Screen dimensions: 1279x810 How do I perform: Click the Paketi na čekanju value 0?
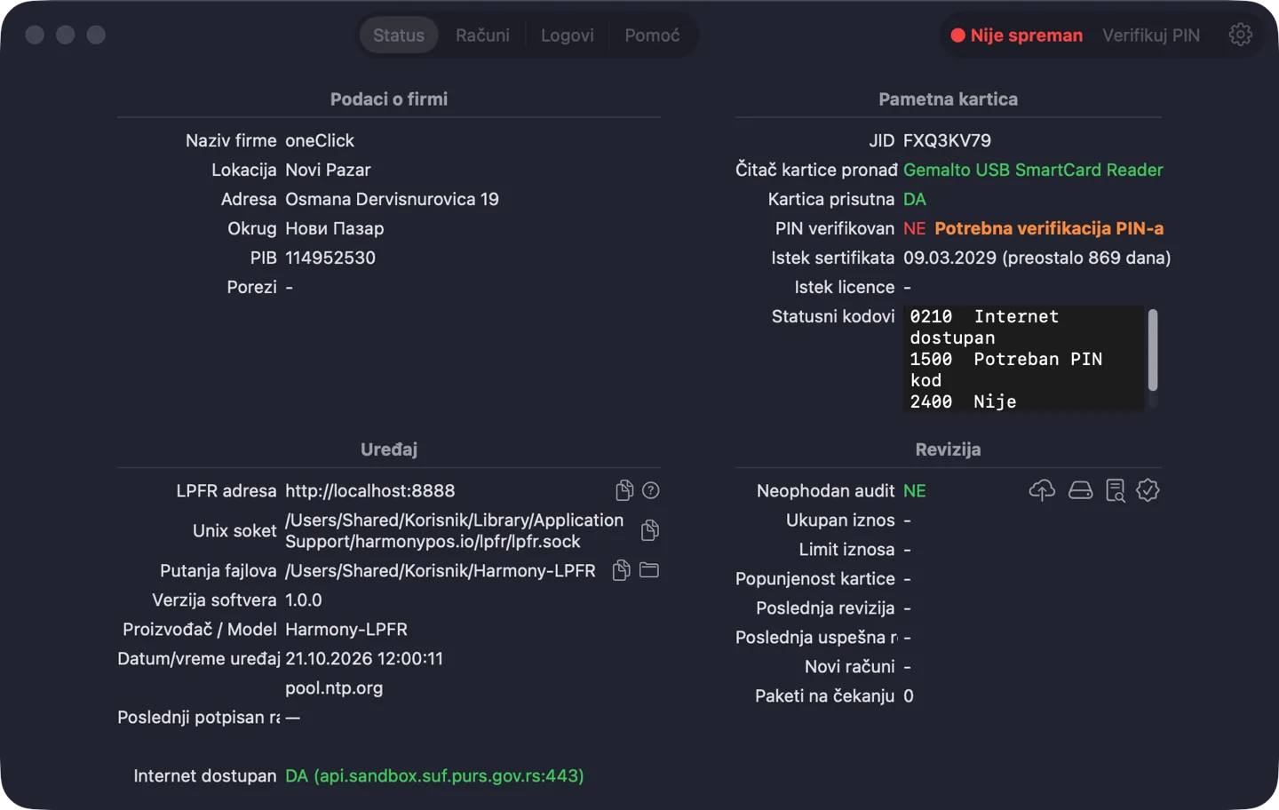(x=909, y=695)
